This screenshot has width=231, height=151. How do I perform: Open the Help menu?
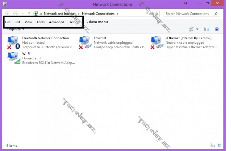[x=72, y=22]
